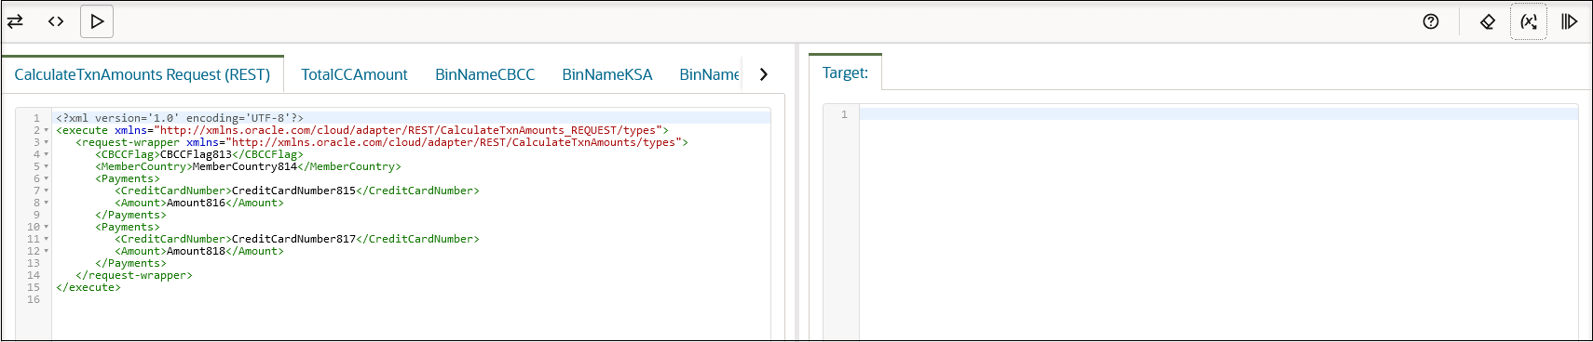Click the swap arrows toolbar icon

tap(15, 21)
